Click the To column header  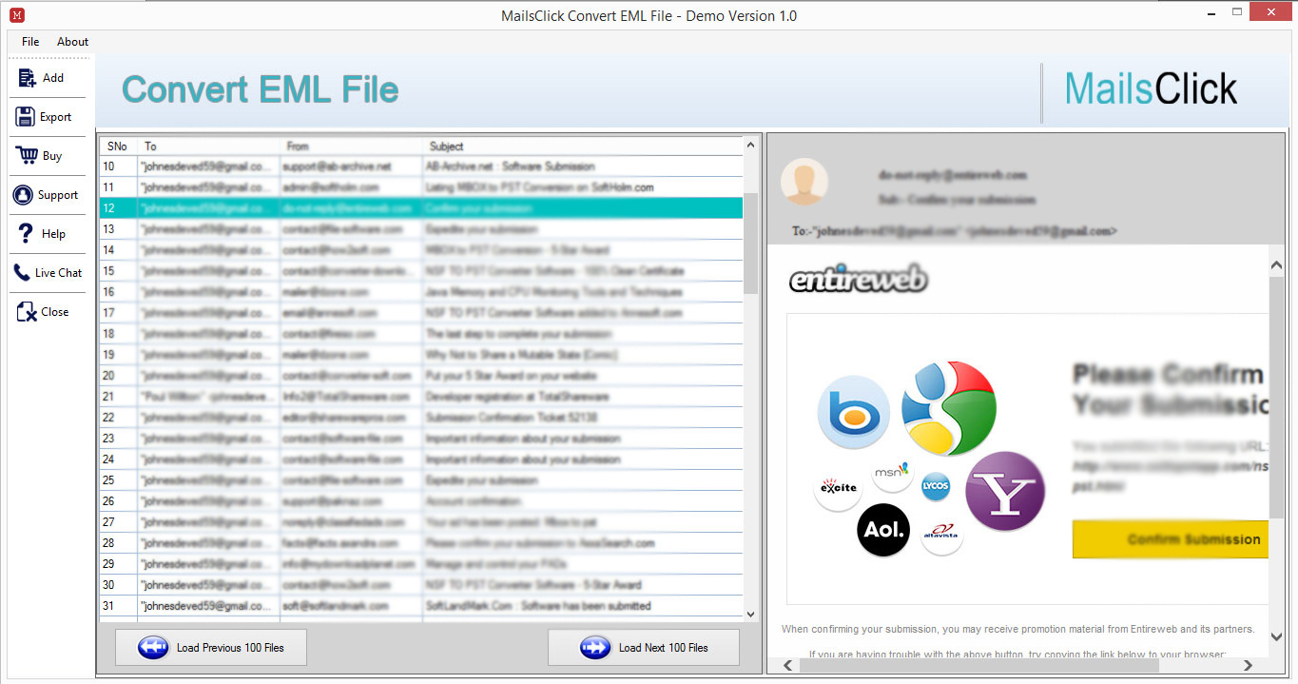click(208, 147)
